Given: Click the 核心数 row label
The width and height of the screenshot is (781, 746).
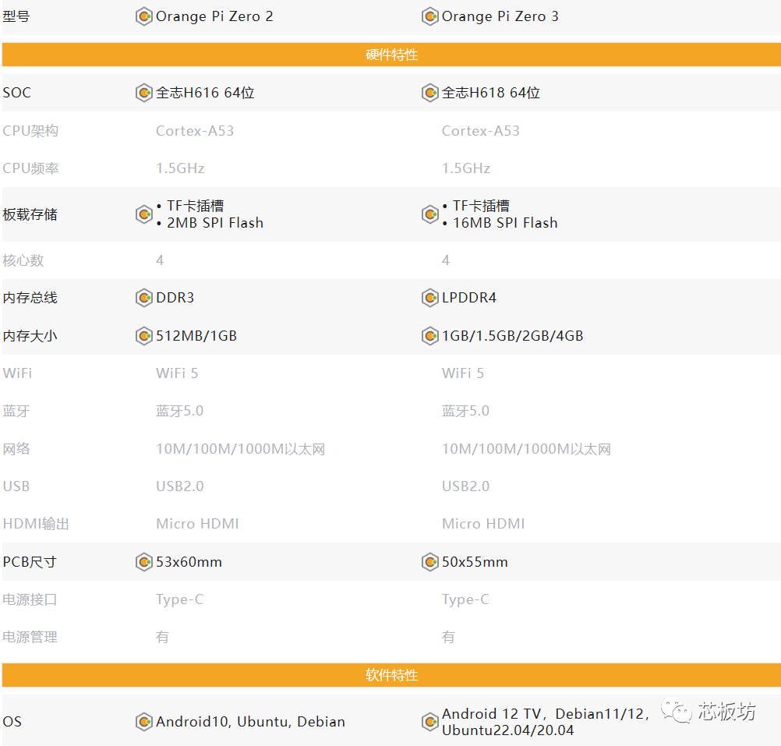Looking at the screenshot, I should 23,260.
